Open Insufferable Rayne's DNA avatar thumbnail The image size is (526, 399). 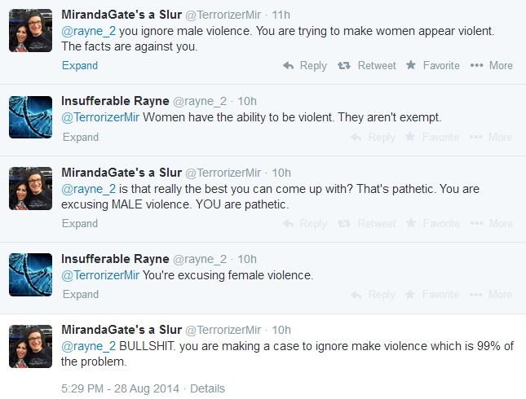click(30, 116)
